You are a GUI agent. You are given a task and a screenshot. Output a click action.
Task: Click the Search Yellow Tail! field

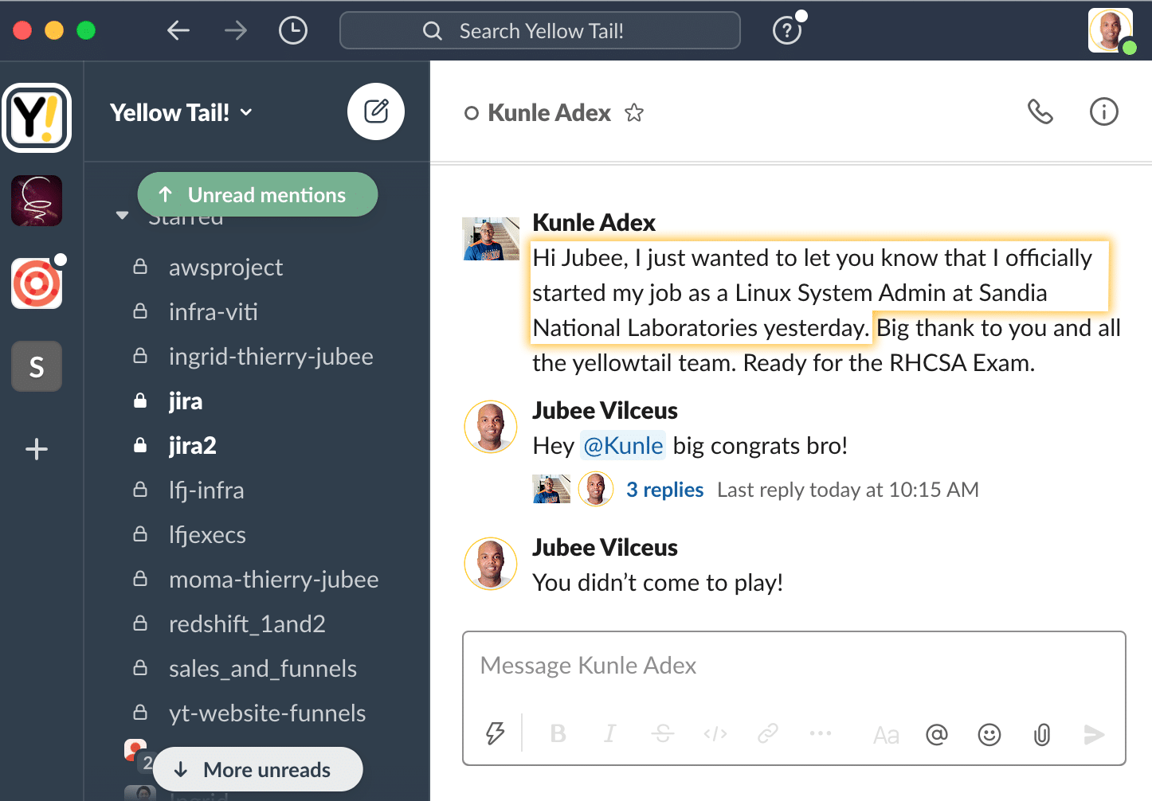tap(540, 31)
